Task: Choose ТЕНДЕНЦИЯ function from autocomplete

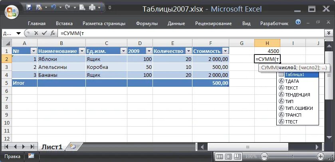Action: coord(297,95)
